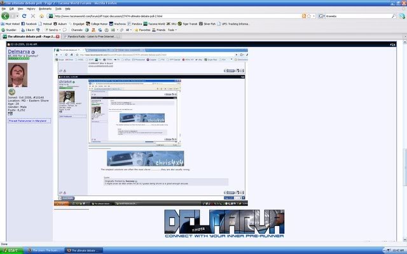
Task: Open the address bar history dropdown
Action: [314, 16]
